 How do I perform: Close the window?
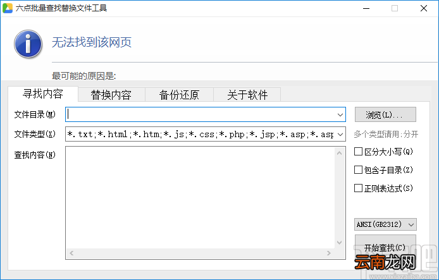424,8
